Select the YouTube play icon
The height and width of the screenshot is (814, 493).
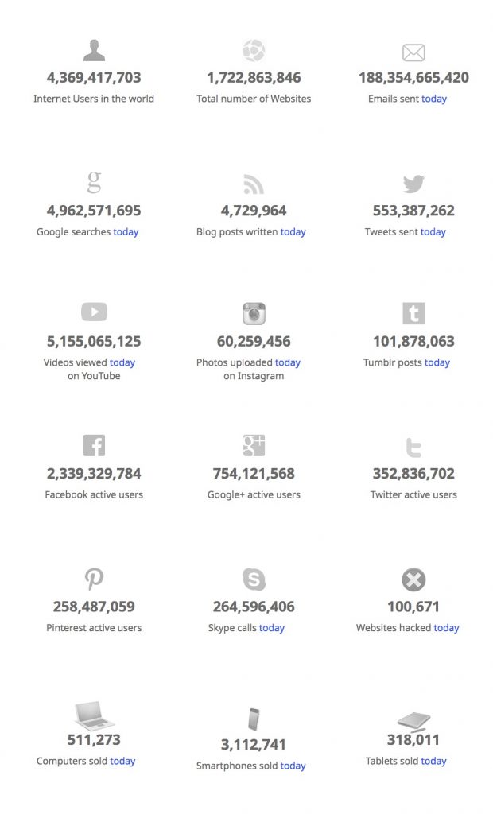(x=94, y=312)
